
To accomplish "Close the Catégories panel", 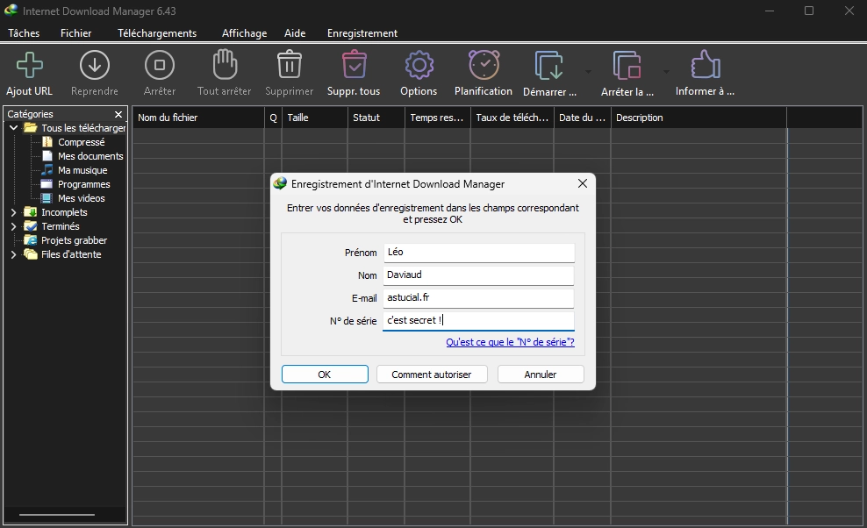I will click(118, 114).
